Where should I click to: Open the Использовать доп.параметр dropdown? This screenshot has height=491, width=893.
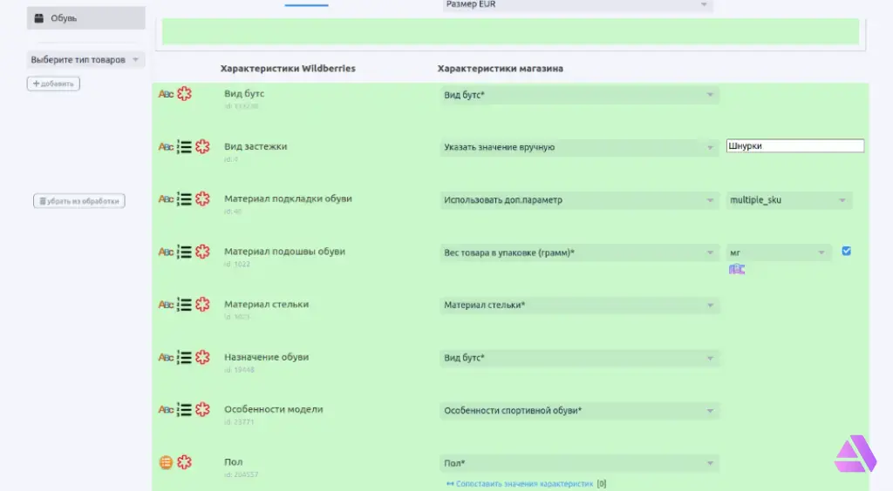click(579, 200)
